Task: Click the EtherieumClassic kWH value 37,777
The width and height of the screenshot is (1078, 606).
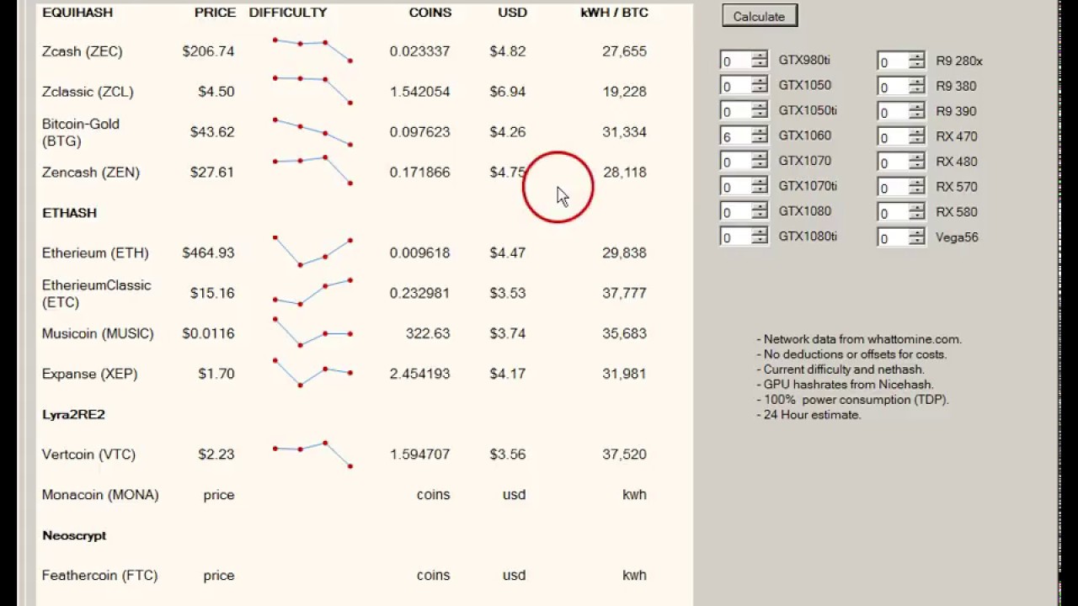Action: point(624,294)
